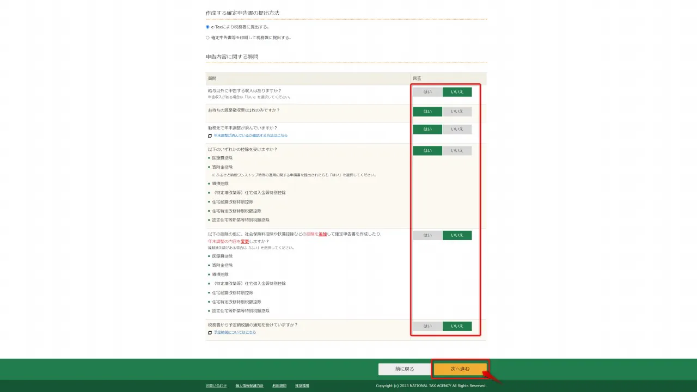Choose はい for 源泉徴収票は1枚のみ question
Viewport: 697px width, 392px height.
pos(427,112)
